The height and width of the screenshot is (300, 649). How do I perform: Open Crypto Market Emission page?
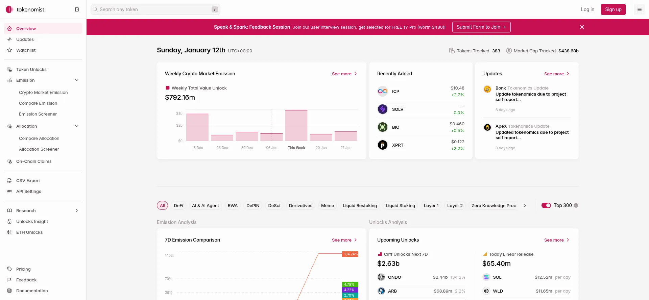pos(43,92)
